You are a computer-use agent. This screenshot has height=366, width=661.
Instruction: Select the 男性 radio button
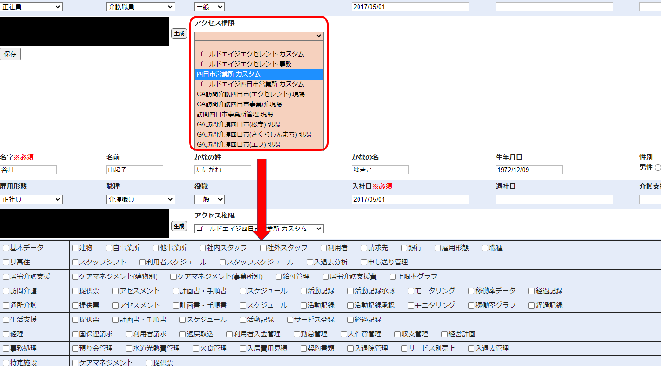tap(657, 168)
